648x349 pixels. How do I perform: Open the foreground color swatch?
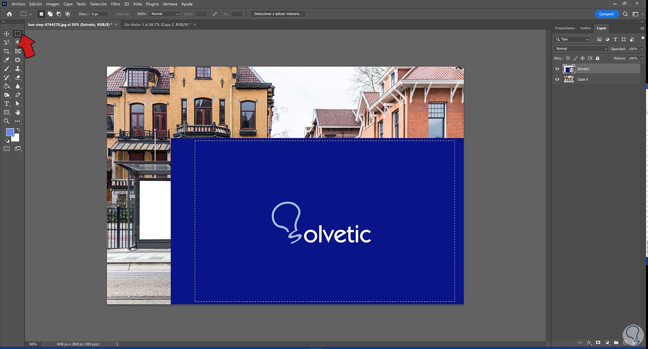tap(10, 132)
